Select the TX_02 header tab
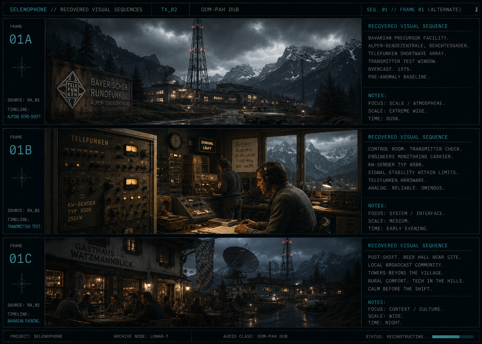 pyautogui.click(x=169, y=10)
